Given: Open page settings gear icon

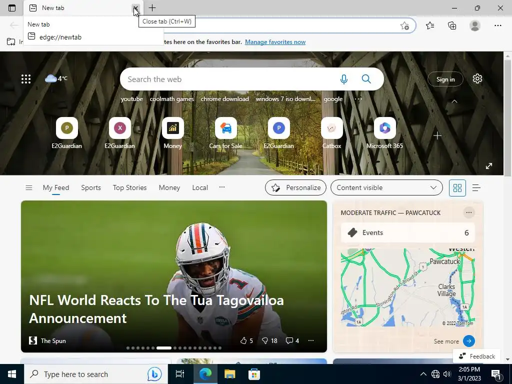Looking at the screenshot, I should [x=477, y=78].
